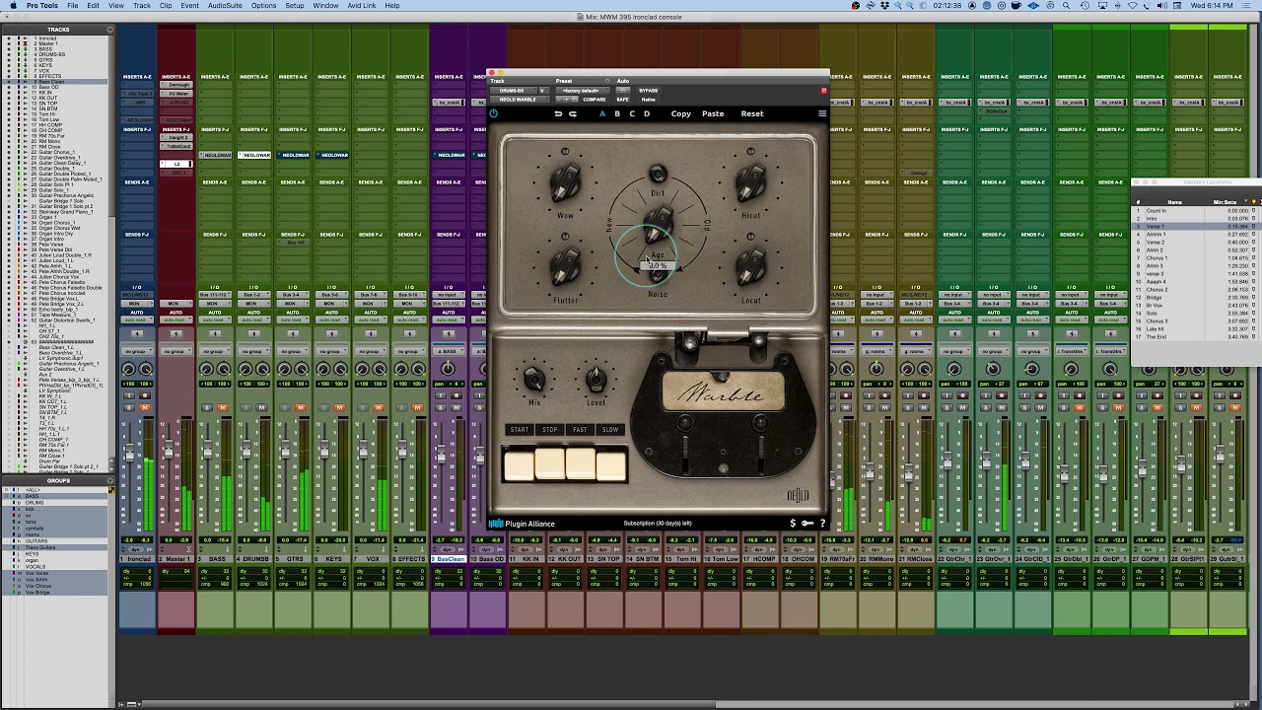
Task: Select 'Chorus 1' in Memory Locations window
Action: click(1195, 257)
